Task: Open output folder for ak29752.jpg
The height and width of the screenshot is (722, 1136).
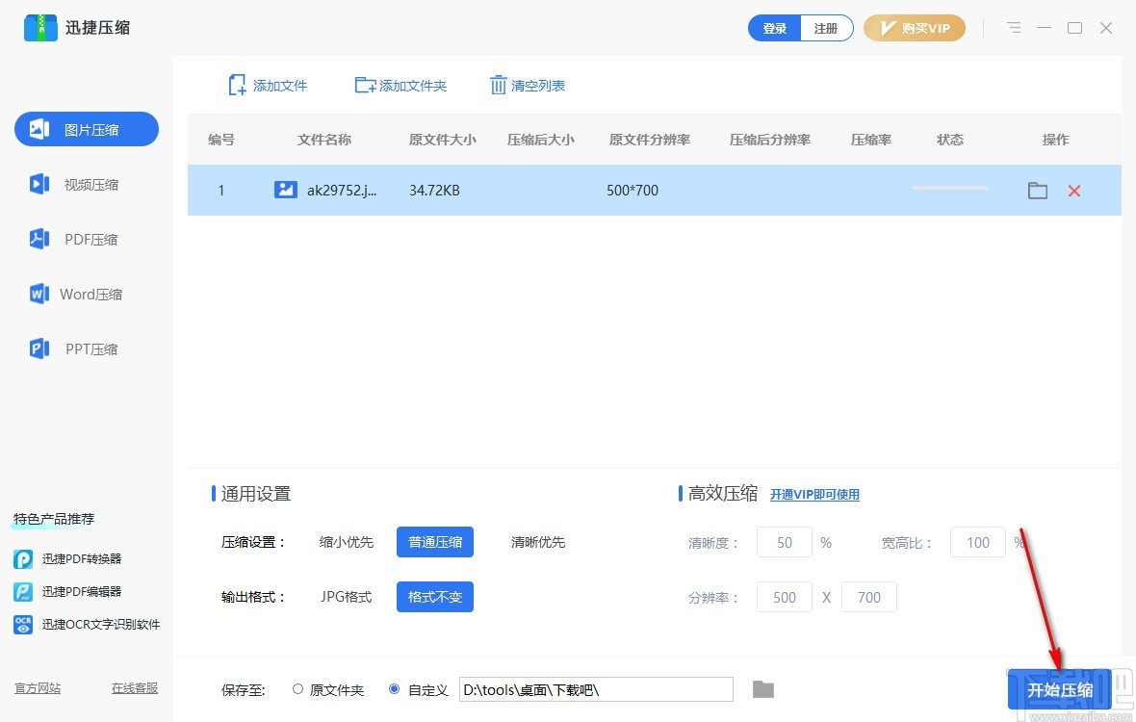Action: [1037, 191]
